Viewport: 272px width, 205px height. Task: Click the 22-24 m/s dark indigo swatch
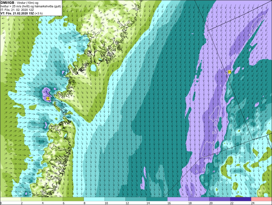241,199
